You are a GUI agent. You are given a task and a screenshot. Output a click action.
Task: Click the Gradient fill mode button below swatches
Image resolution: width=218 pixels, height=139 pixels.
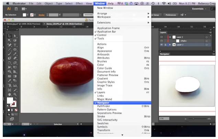pos(12,110)
